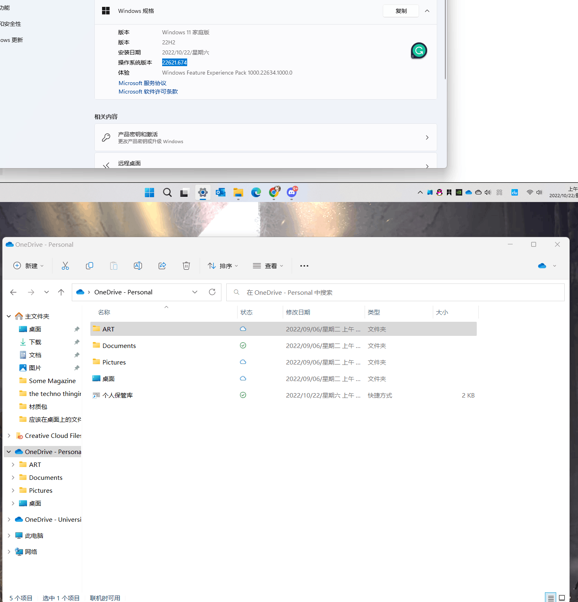Select 下载 in the navigation pane
578x602 pixels.
tap(35, 342)
